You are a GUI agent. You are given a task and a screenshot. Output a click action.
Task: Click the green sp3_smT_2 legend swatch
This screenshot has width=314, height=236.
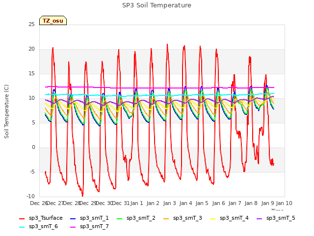[x=120, y=218]
